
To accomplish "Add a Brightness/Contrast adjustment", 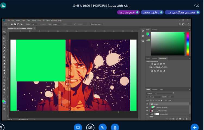I will click(x=152, y=64).
